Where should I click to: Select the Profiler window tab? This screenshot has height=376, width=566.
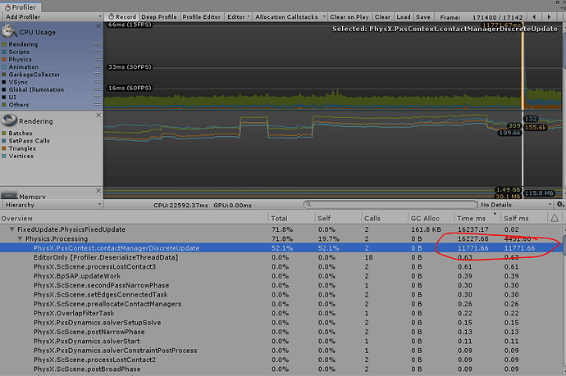pos(21,7)
